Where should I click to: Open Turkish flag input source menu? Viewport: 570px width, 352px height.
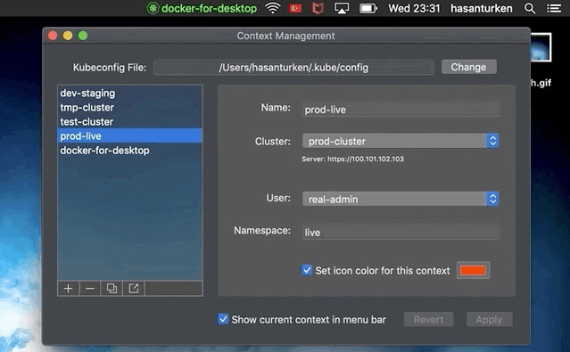pyautogui.click(x=295, y=8)
